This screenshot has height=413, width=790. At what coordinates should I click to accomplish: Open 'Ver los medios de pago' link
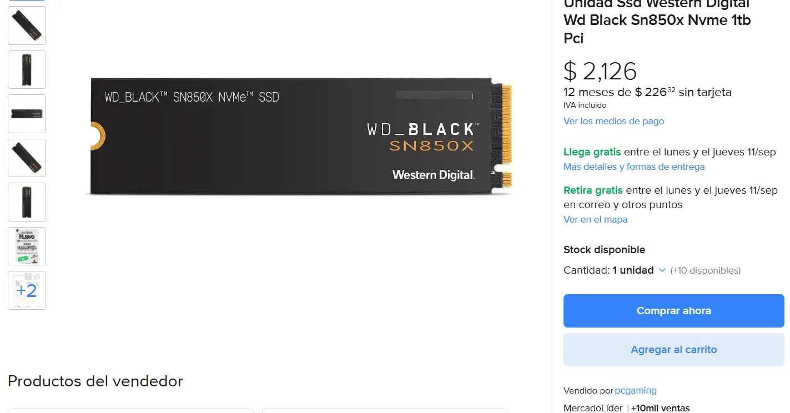(x=613, y=121)
